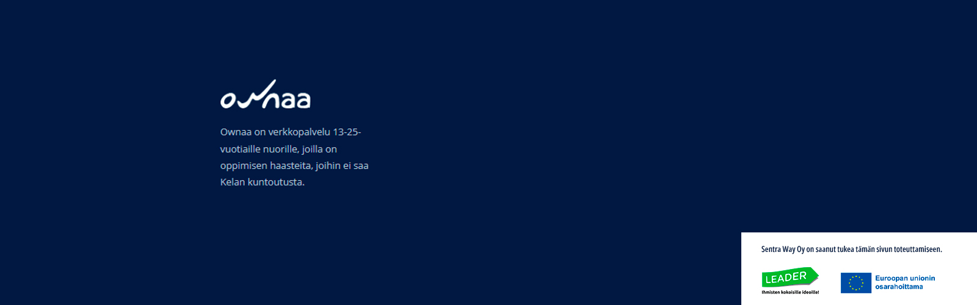
Task: Click the word 'verkkopalvelu' in description
Action: pos(299,132)
